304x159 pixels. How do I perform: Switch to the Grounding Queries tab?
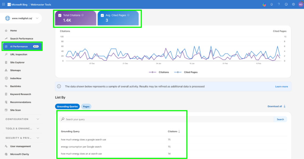[67, 106]
